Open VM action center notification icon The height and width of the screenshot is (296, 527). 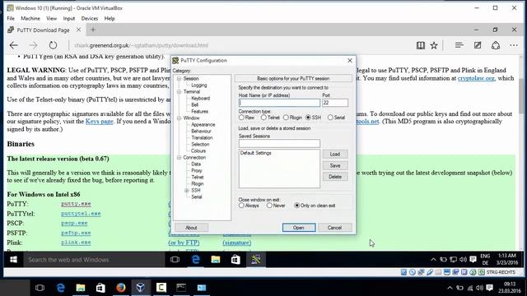473,260
